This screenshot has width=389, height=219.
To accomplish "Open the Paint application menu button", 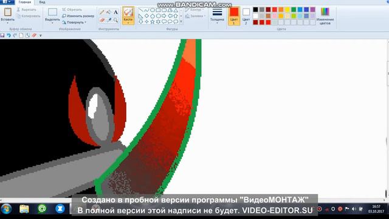I will (x=7, y=2).
